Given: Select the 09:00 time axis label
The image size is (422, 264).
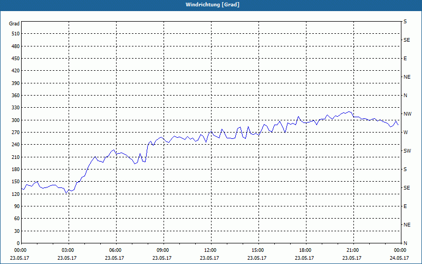Looking at the screenshot, I should (163, 250).
